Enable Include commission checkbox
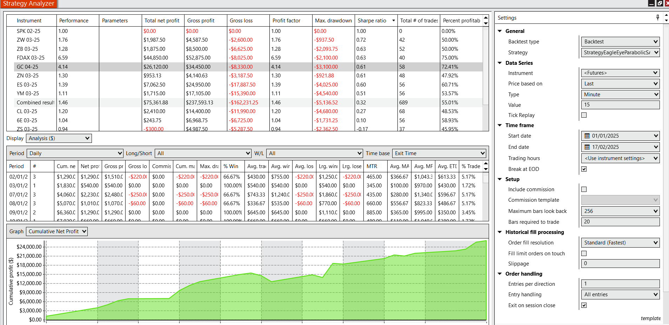669x325 pixels. pyautogui.click(x=584, y=189)
